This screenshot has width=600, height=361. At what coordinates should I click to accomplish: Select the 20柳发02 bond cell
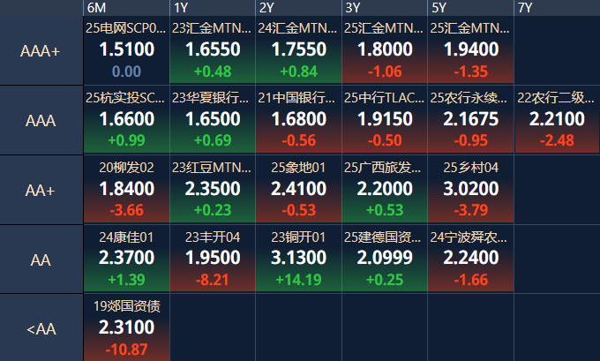[x=126, y=190]
